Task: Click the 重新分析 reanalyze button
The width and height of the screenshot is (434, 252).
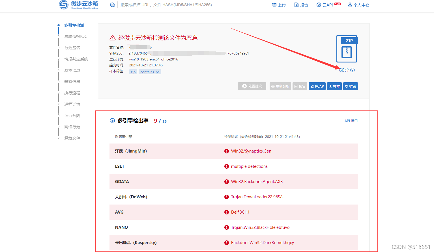Action: pyautogui.click(x=280, y=86)
